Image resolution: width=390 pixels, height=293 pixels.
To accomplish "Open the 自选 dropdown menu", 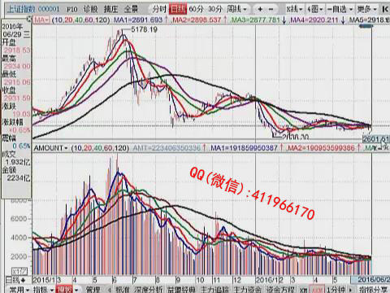I will click(x=340, y=9).
